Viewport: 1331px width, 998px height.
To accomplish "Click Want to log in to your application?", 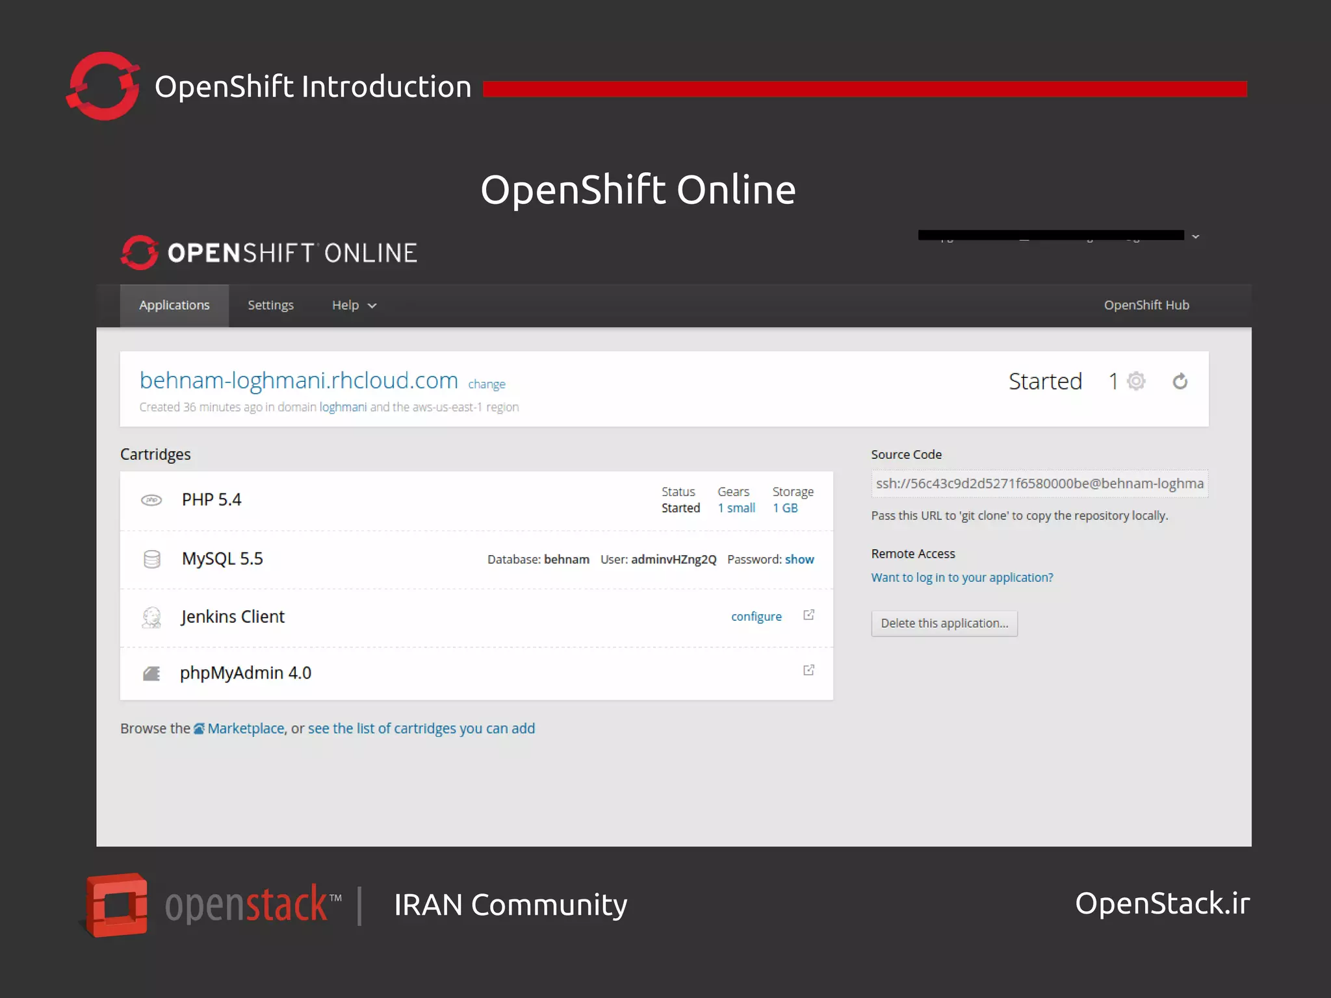I will (962, 577).
